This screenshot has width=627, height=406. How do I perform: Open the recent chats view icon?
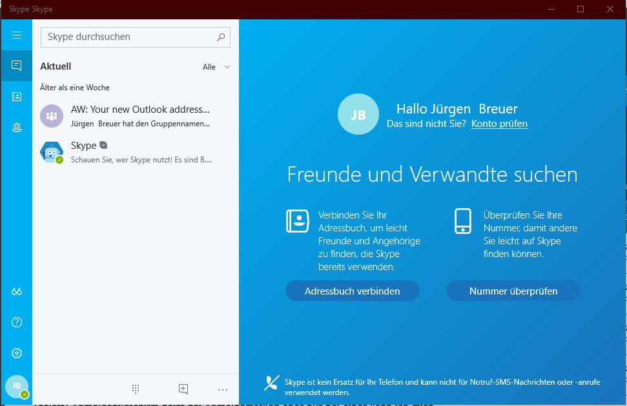[17, 66]
